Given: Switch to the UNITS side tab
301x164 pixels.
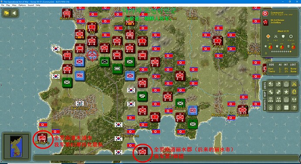Looking at the screenshot, I should point(265,85).
